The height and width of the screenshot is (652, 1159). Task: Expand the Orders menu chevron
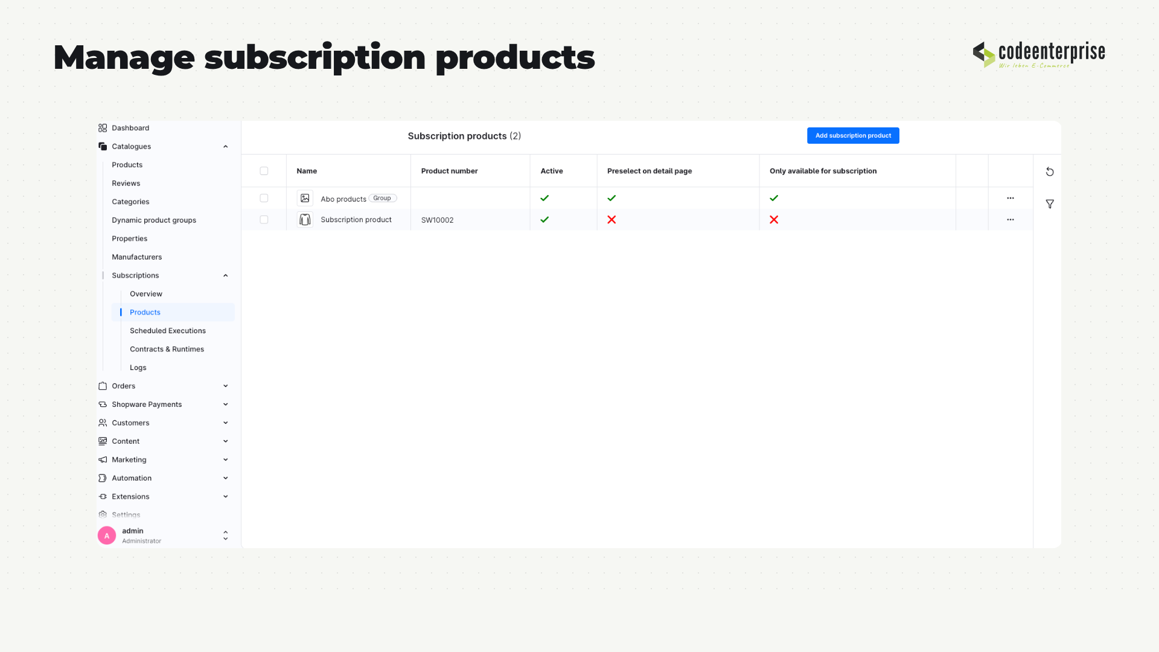226,386
